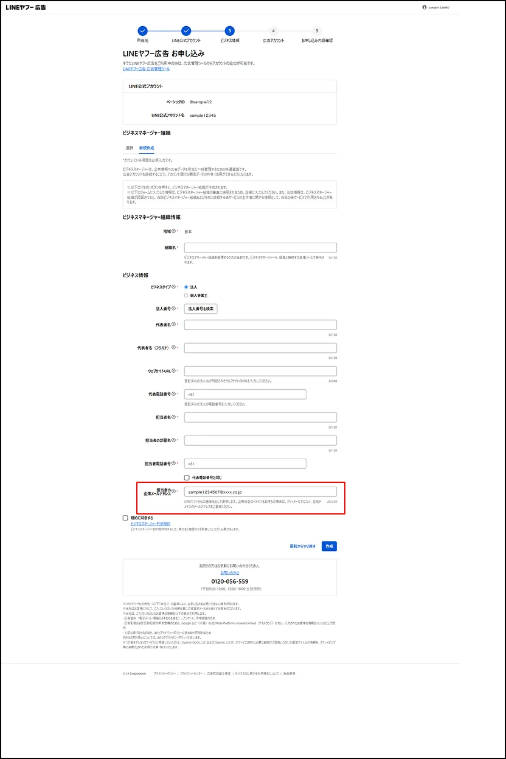The width and height of the screenshot is (506, 759).
Task: Focus the 代表電話番号 input field
Action: [x=245, y=394]
